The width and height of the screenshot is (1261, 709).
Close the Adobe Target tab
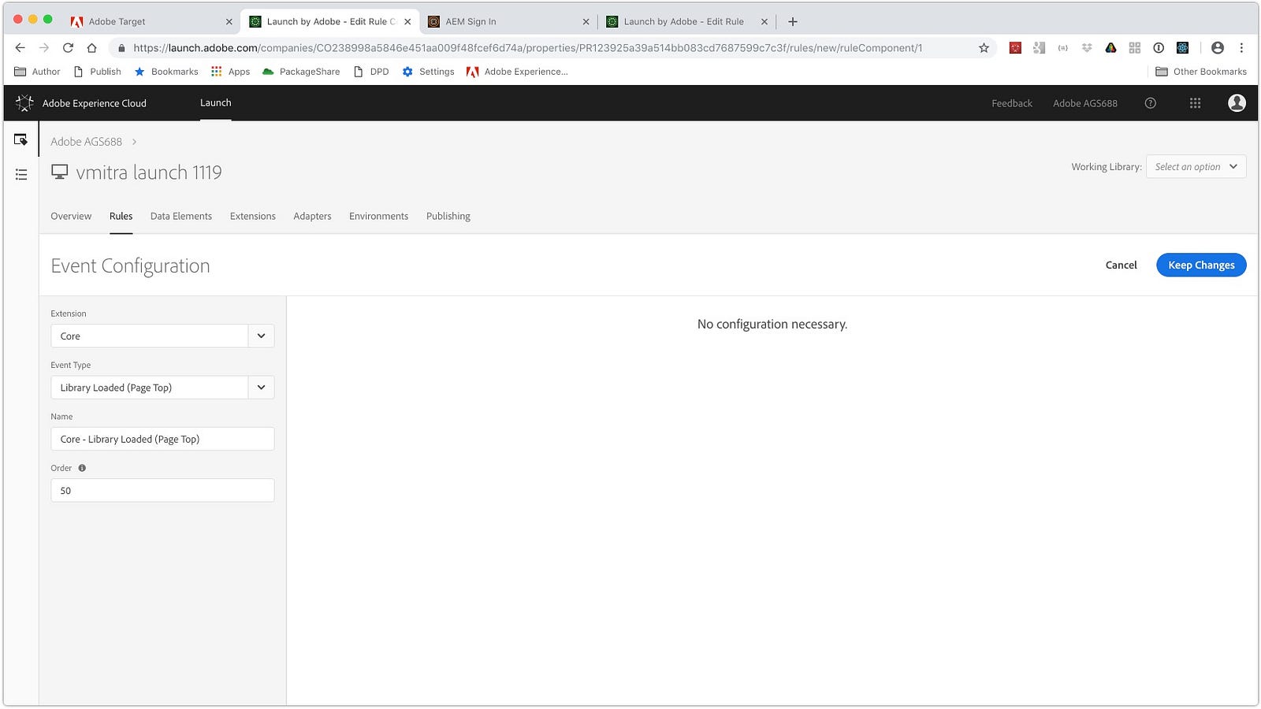pos(229,22)
